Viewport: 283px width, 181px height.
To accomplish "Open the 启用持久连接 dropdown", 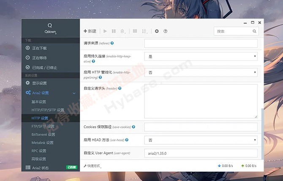I will tap(201, 56).
